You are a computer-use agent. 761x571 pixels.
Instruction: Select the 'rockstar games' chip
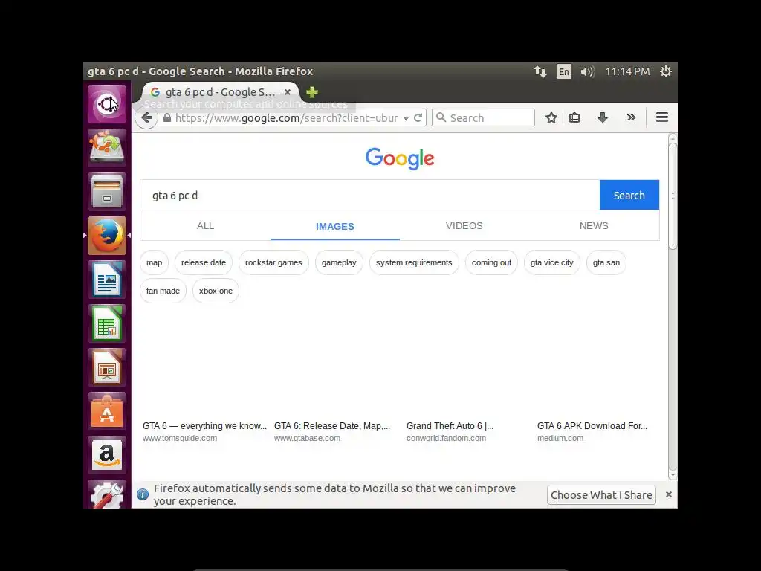point(273,262)
